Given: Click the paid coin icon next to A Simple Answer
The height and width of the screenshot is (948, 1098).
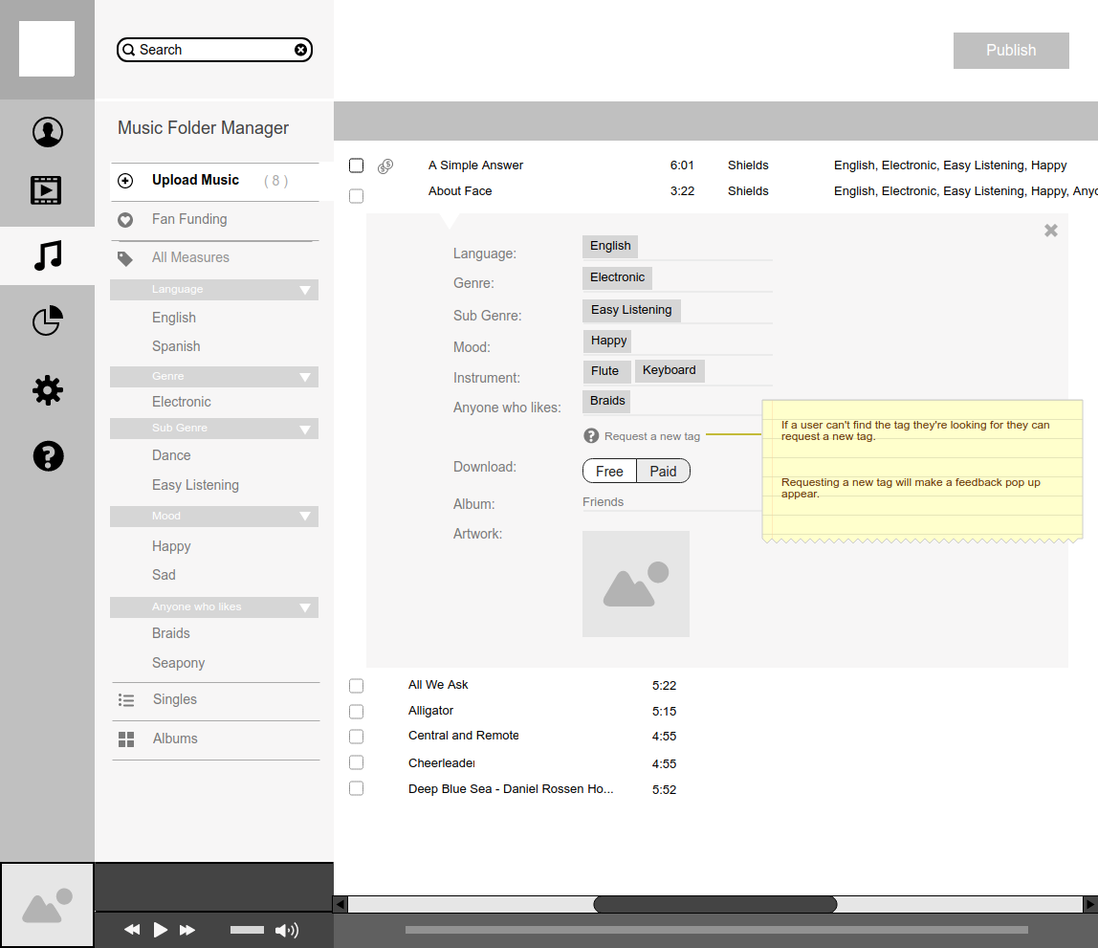Looking at the screenshot, I should [385, 165].
